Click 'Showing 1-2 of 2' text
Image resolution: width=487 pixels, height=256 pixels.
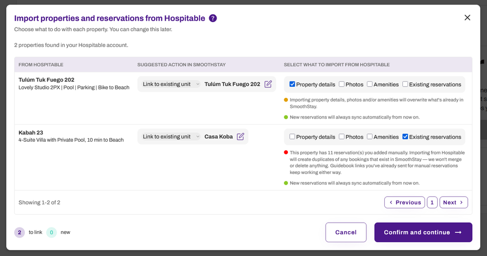pyautogui.click(x=40, y=203)
